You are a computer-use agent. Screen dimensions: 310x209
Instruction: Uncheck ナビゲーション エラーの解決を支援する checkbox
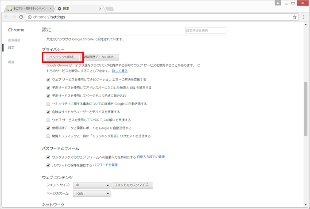point(48,80)
